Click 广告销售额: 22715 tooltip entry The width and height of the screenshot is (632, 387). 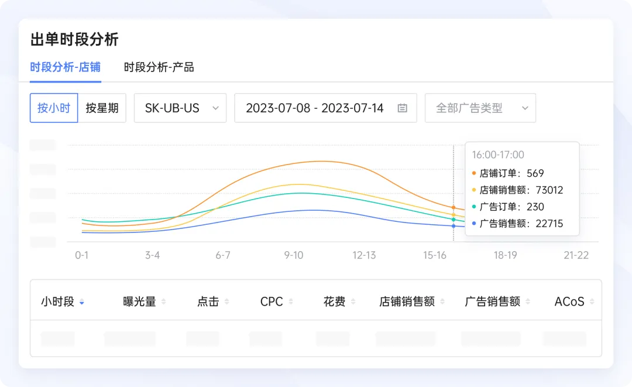(x=517, y=224)
